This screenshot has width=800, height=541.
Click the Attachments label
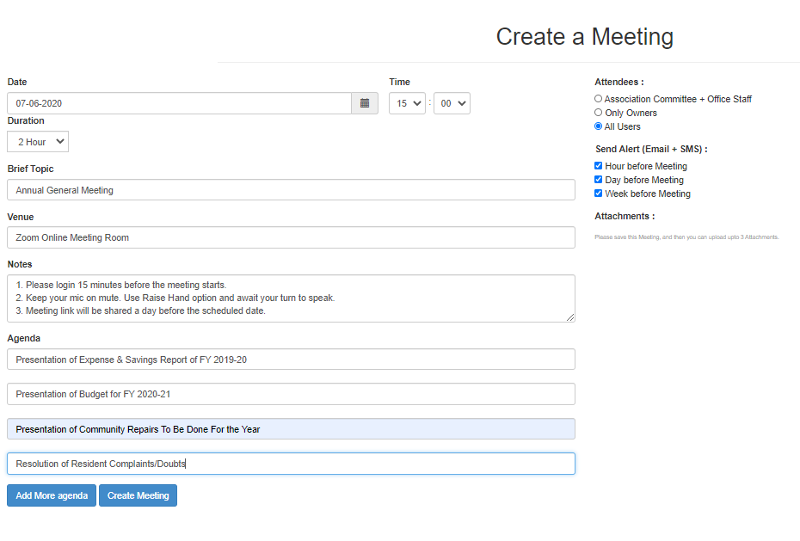625,216
